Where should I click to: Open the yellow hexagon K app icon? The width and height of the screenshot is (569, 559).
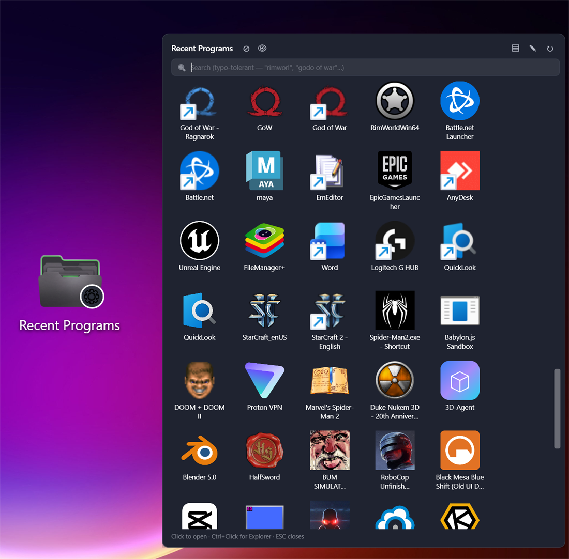click(x=460, y=516)
